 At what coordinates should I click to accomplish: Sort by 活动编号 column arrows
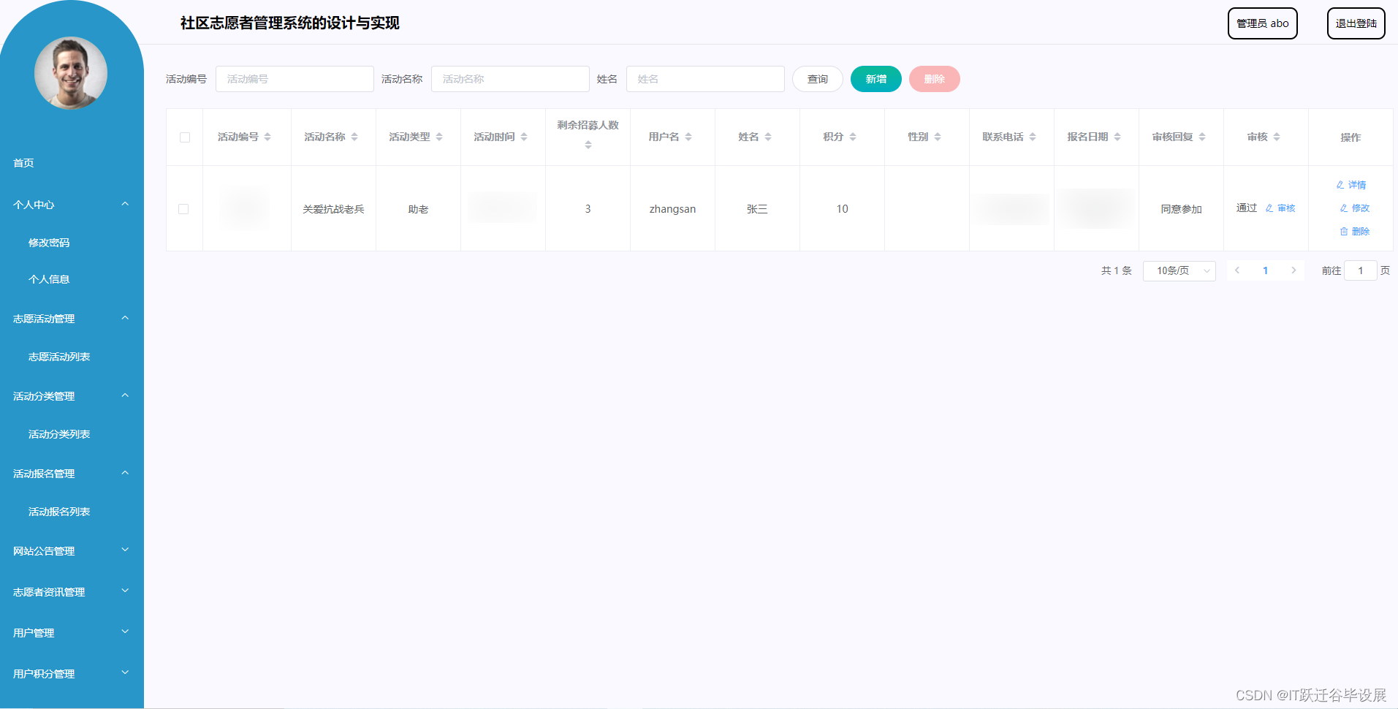[267, 137]
